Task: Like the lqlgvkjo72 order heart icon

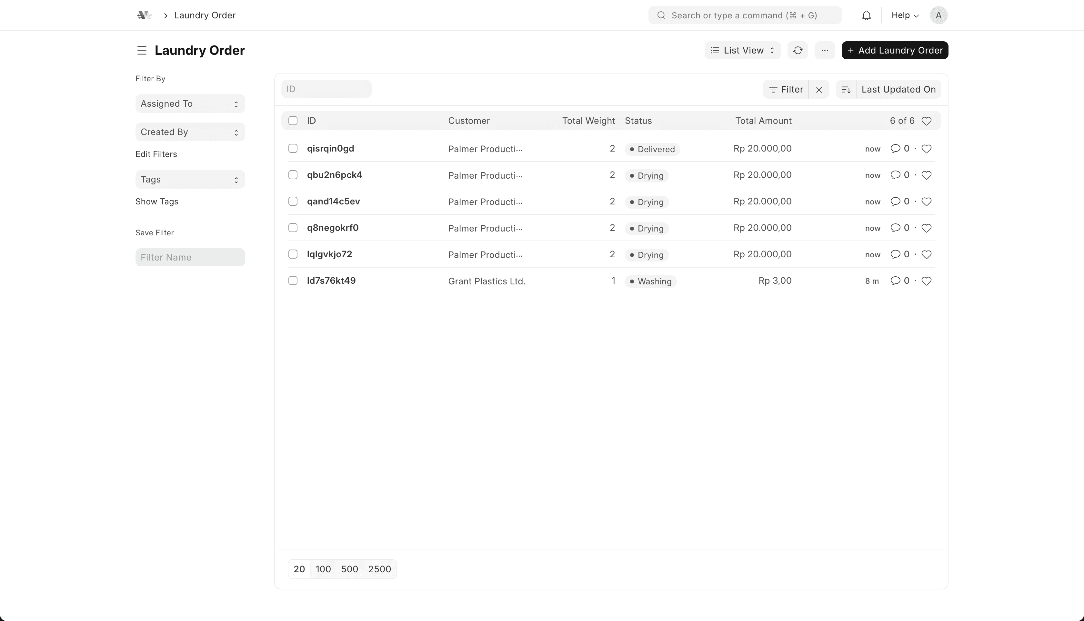Action: (926, 255)
